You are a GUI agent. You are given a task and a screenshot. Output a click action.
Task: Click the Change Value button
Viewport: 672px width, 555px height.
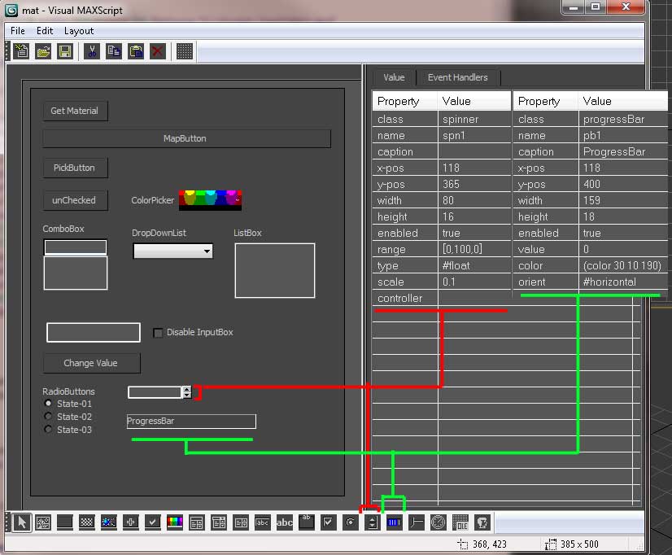91,363
